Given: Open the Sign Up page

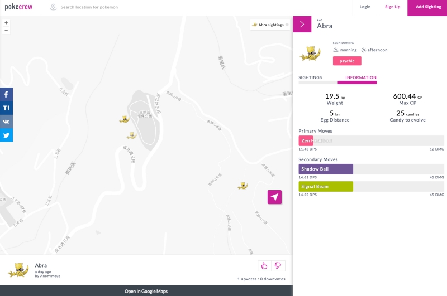Looking at the screenshot, I should click(x=393, y=7).
